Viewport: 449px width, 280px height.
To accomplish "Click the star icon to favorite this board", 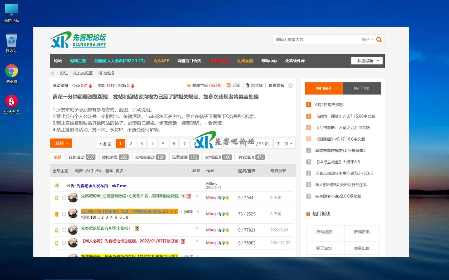I will 189,86.
